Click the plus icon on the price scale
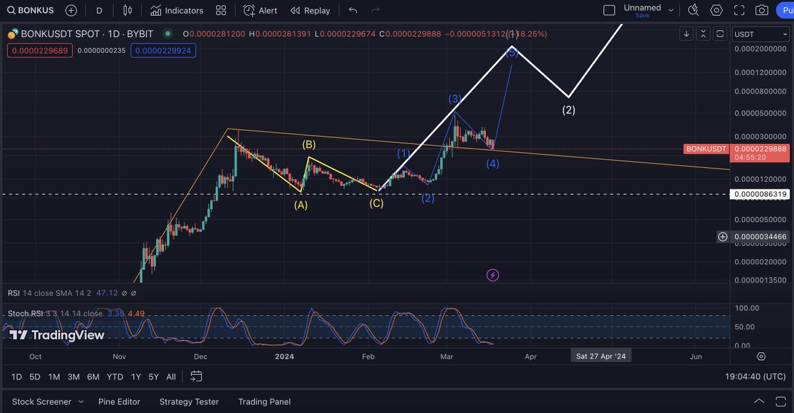 (723, 236)
